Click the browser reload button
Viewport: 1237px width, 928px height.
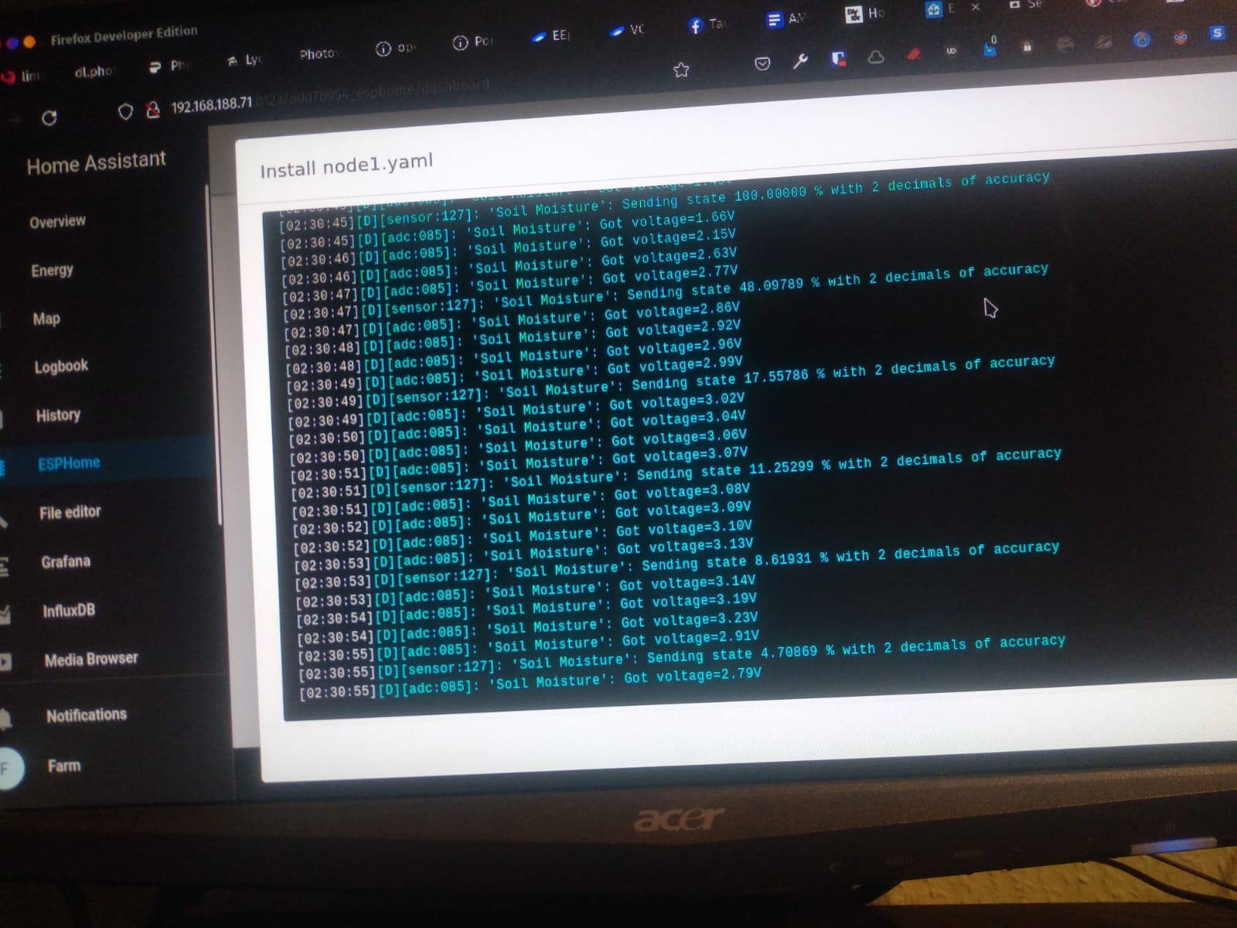tap(49, 118)
